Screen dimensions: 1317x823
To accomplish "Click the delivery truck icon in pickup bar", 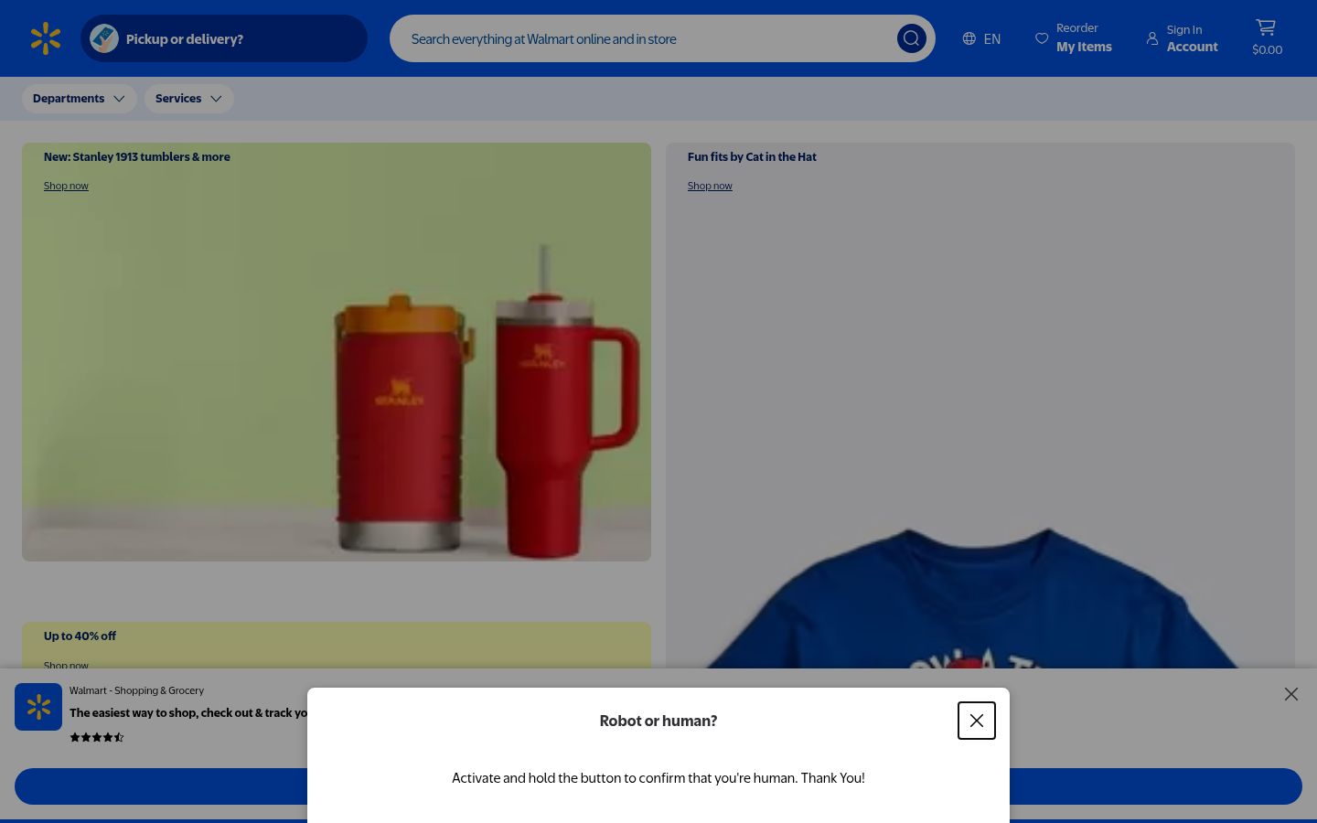I will pos(104,38).
